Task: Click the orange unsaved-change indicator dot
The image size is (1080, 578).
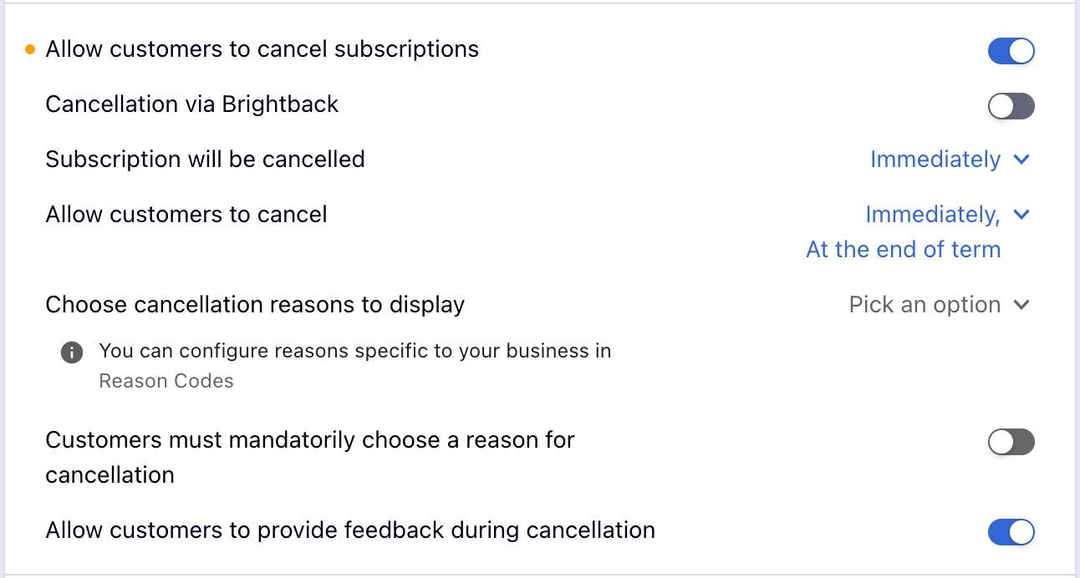Action: coord(29,48)
